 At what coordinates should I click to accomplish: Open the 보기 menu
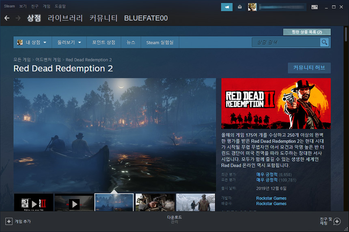23,6
